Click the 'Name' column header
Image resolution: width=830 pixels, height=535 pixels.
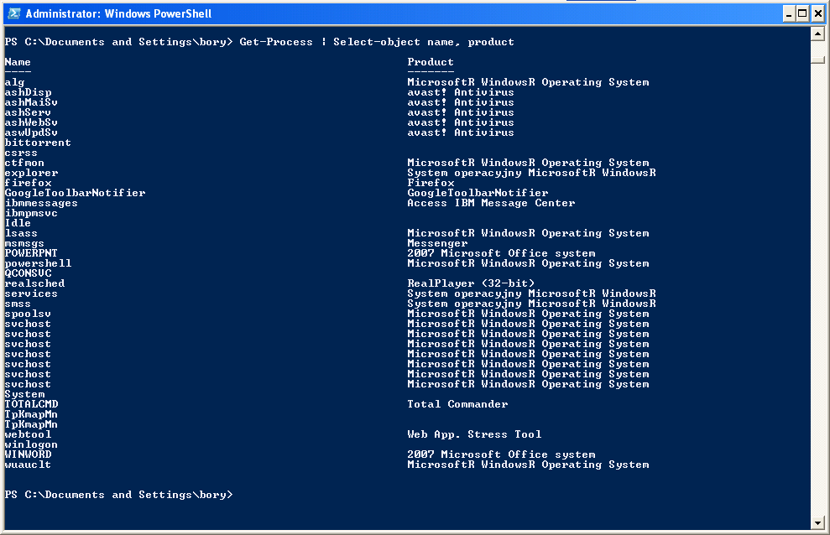point(18,62)
